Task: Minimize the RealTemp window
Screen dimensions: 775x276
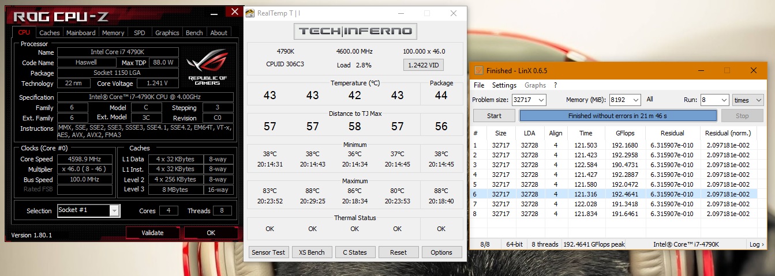Action: click(400, 13)
